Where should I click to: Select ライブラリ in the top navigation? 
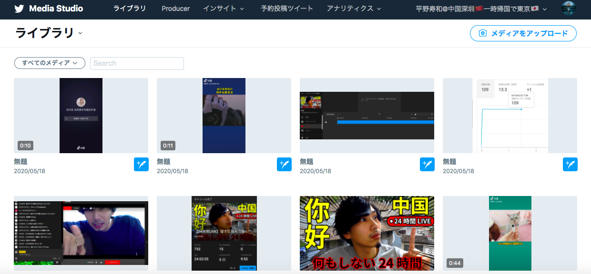pyautogui.click(x=130, y=9)
